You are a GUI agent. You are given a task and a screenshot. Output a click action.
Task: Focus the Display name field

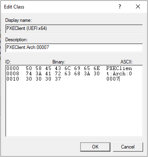coord(74,29)
